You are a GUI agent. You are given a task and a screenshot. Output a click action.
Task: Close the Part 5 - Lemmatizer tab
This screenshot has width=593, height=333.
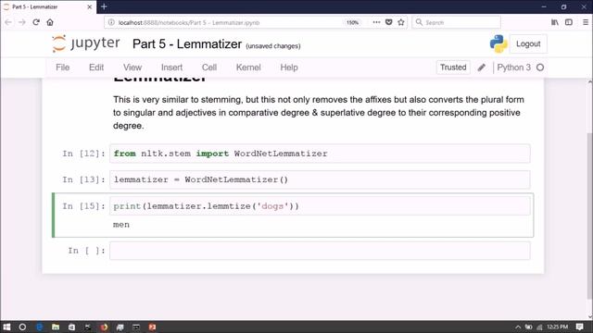(x=90, y=6)
